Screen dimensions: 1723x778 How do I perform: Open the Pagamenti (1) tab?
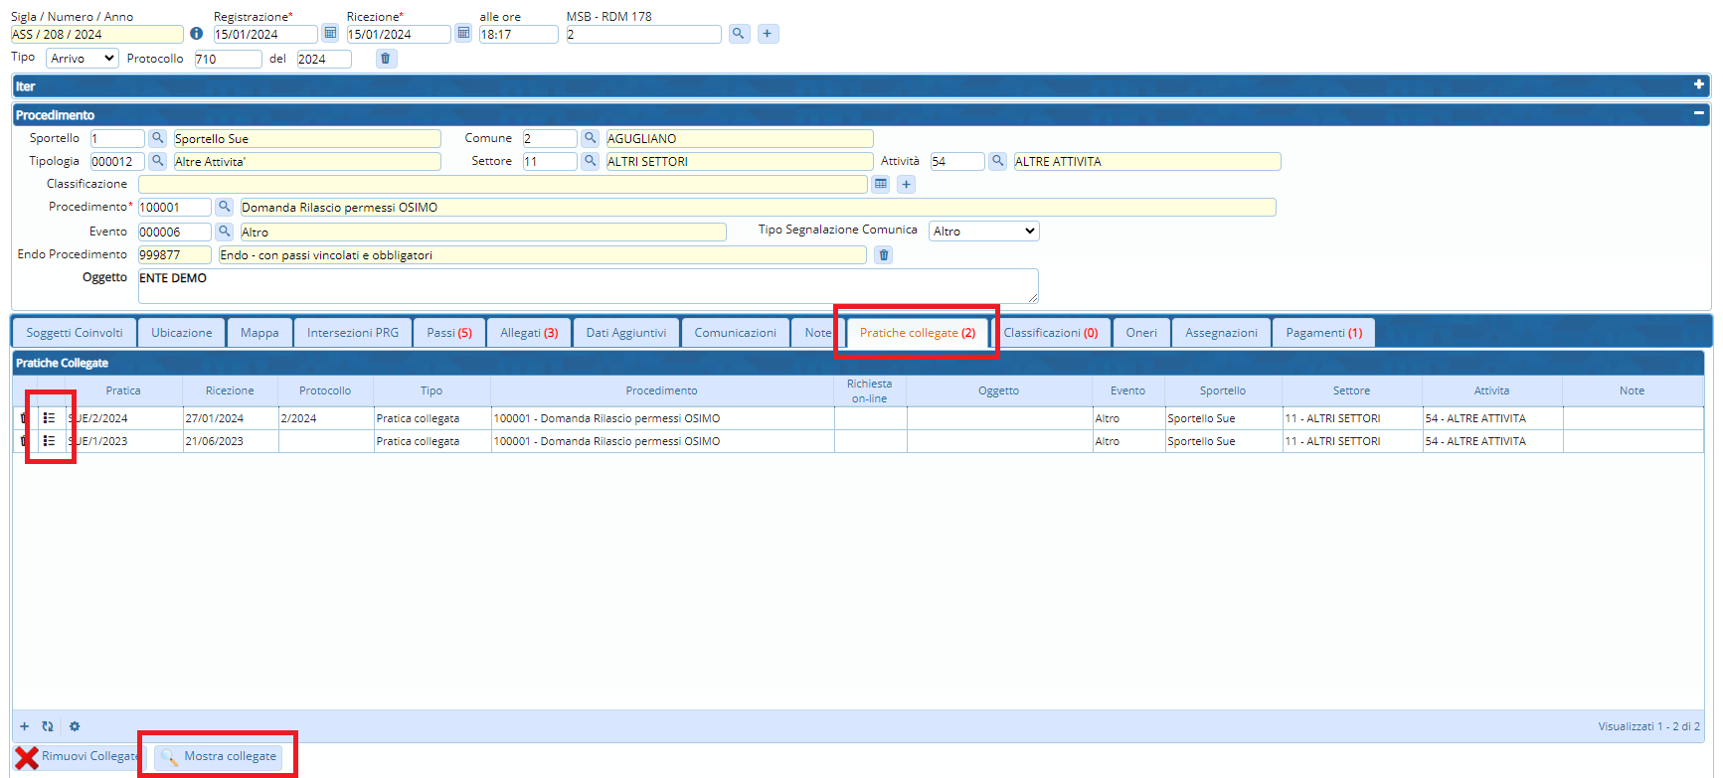(x=1323, y=333)
